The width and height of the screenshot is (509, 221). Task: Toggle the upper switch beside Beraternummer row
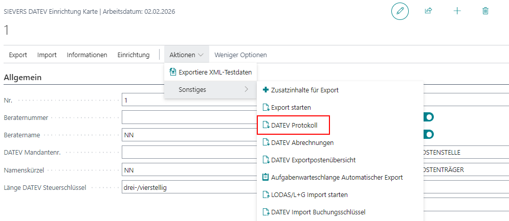click(x=428, y=117)
